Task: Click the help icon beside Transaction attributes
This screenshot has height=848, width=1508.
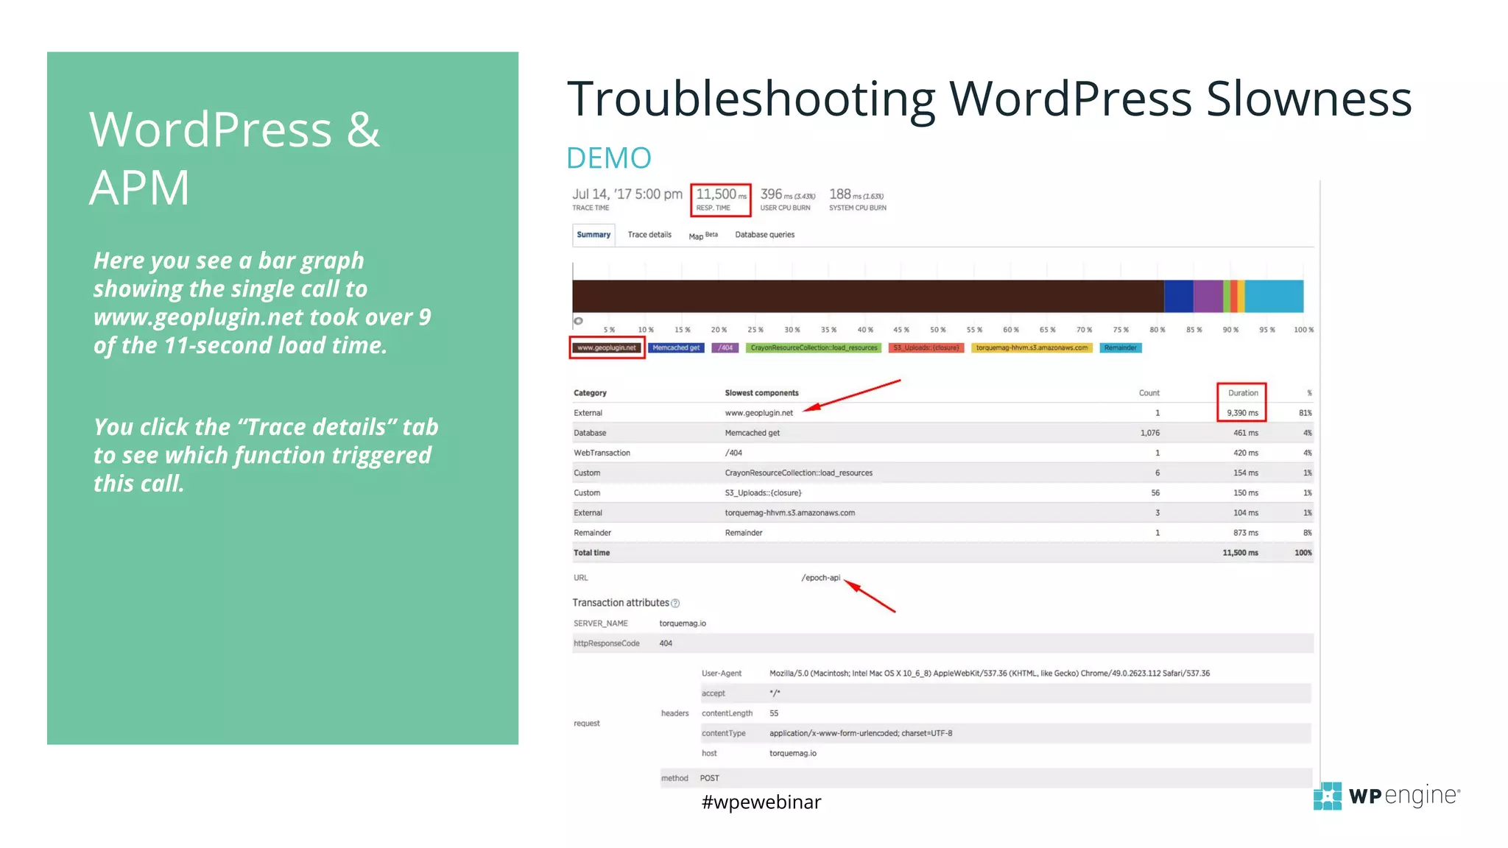Action: [675, 604]
